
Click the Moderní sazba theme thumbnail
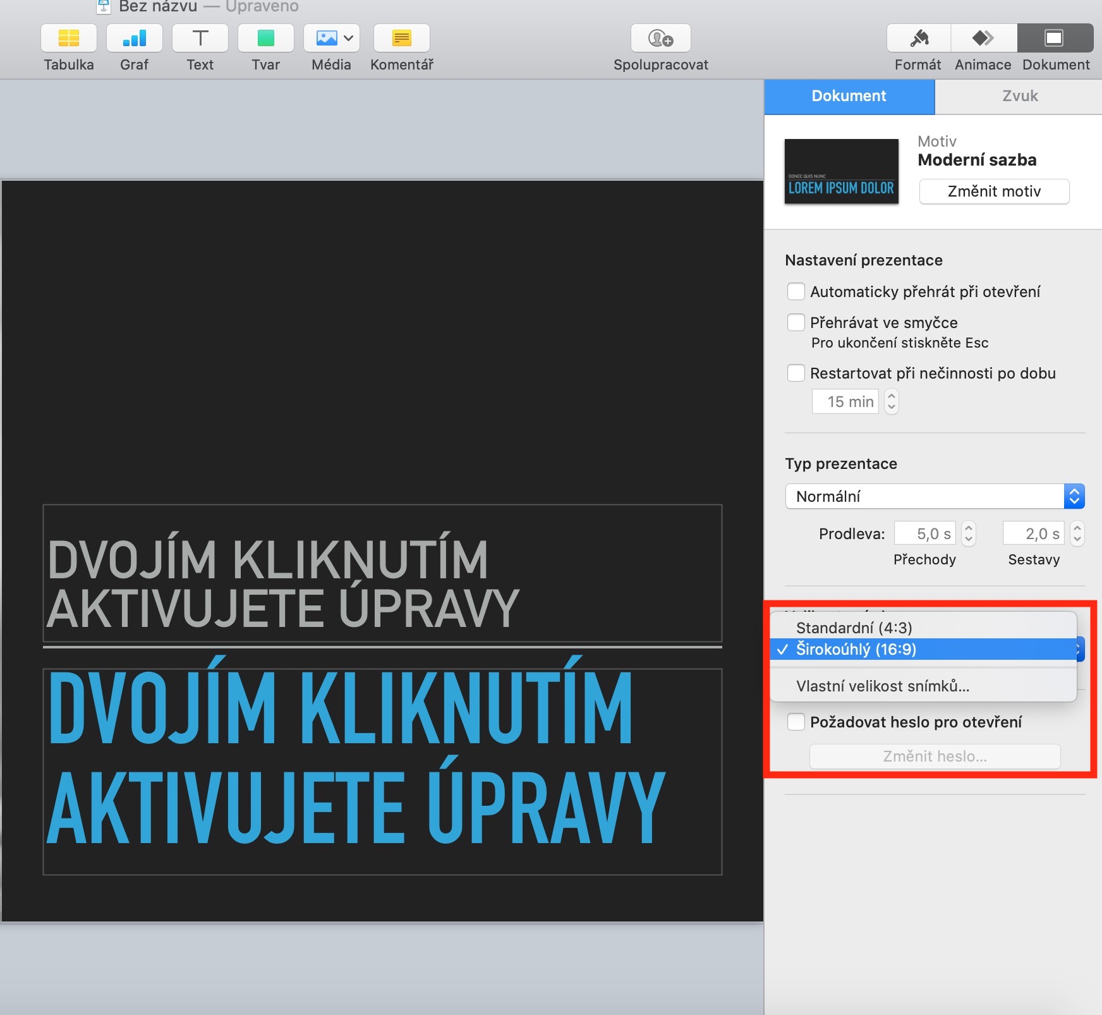tap(841, 171)
